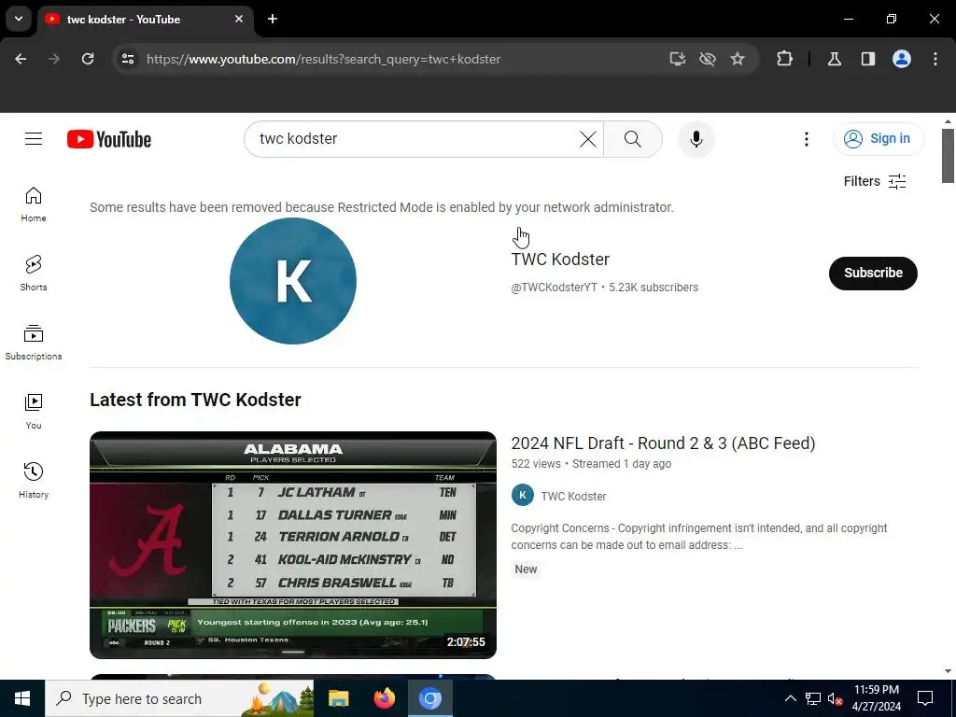The width and height of the screenshot is (956, 717).
Task: Open the Windows Start menu
Action: [22, 698]
